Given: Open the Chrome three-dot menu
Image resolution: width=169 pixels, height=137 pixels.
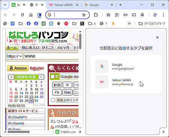Looking at the screenshot, I should pyautogui.click(x=163, y=15).
